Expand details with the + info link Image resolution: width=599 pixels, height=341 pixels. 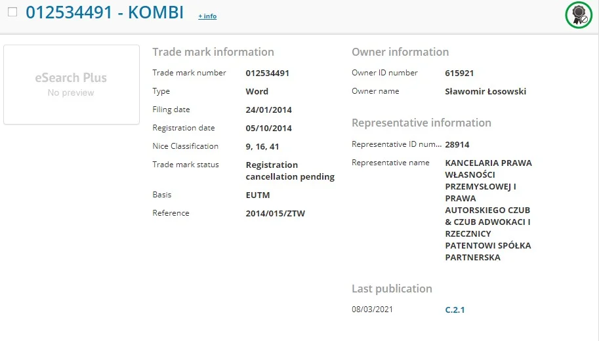click(207, 16)
